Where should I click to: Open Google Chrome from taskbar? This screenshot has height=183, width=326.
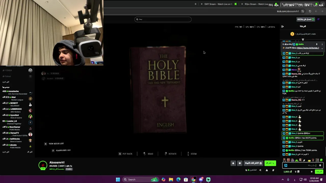193,179
